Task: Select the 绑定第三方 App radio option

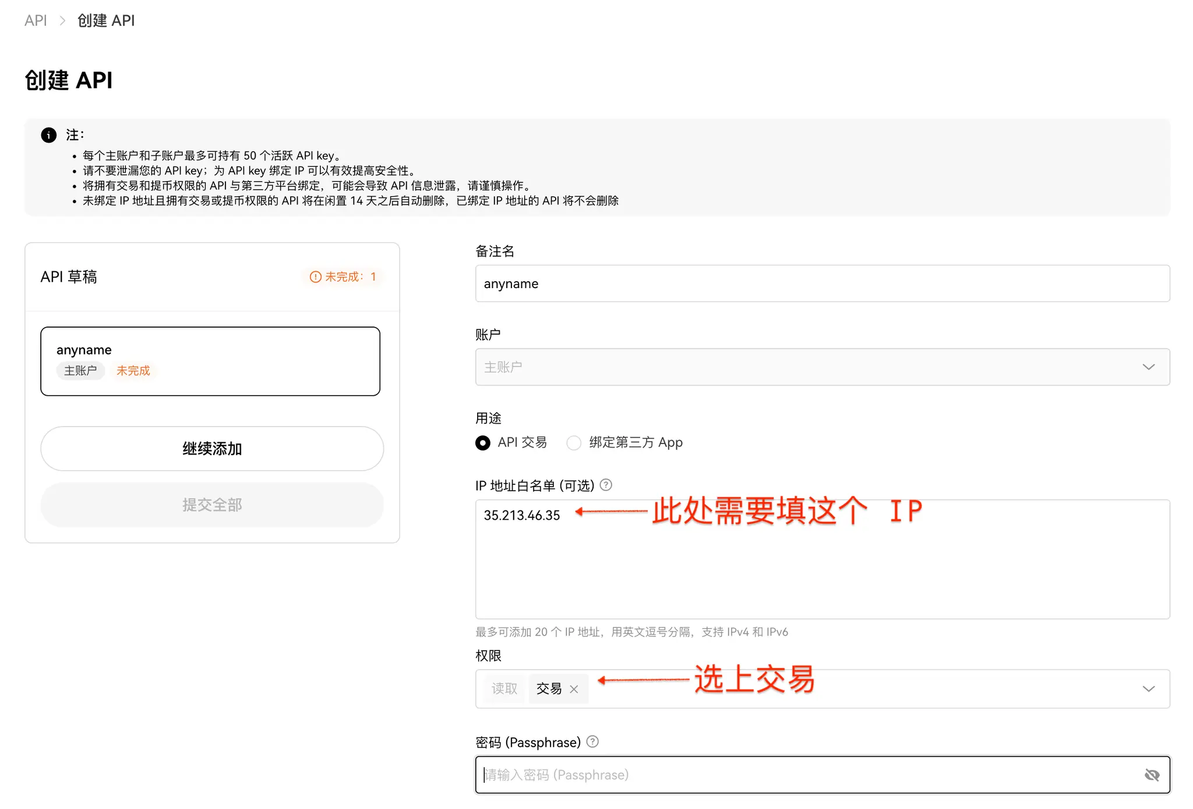Action: point(574,442)
